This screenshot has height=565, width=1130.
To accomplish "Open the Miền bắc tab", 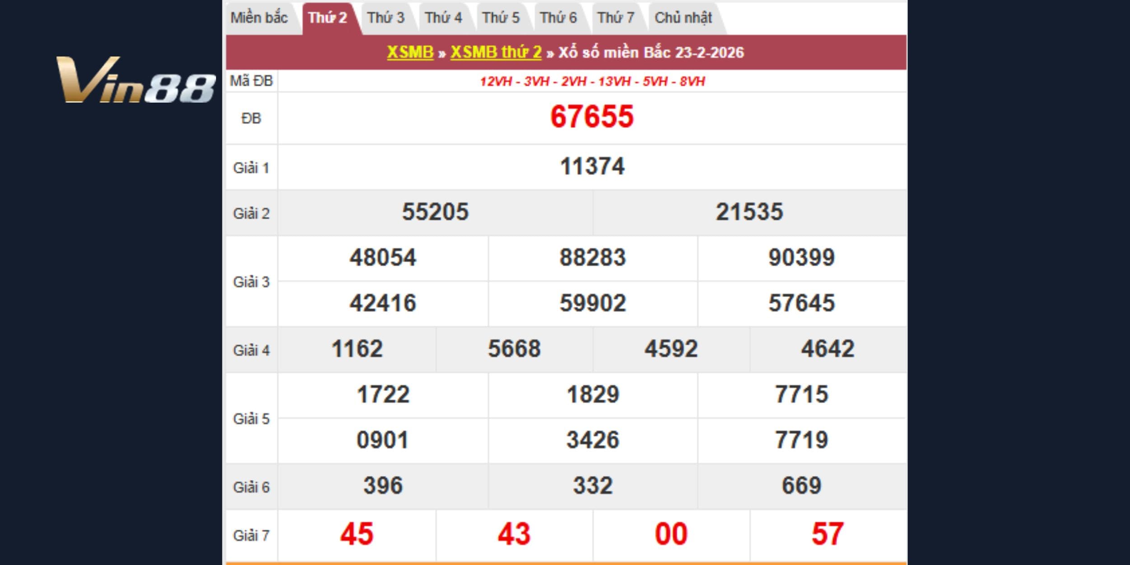I will tap(259, 18).
